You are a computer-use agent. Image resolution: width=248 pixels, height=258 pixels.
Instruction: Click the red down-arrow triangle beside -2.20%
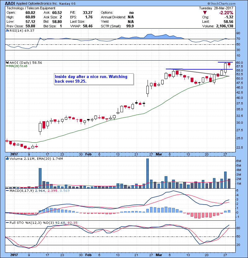point(205,13)
